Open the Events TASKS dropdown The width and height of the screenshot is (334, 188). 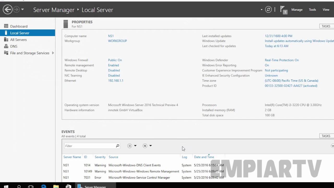pos(326,136)
